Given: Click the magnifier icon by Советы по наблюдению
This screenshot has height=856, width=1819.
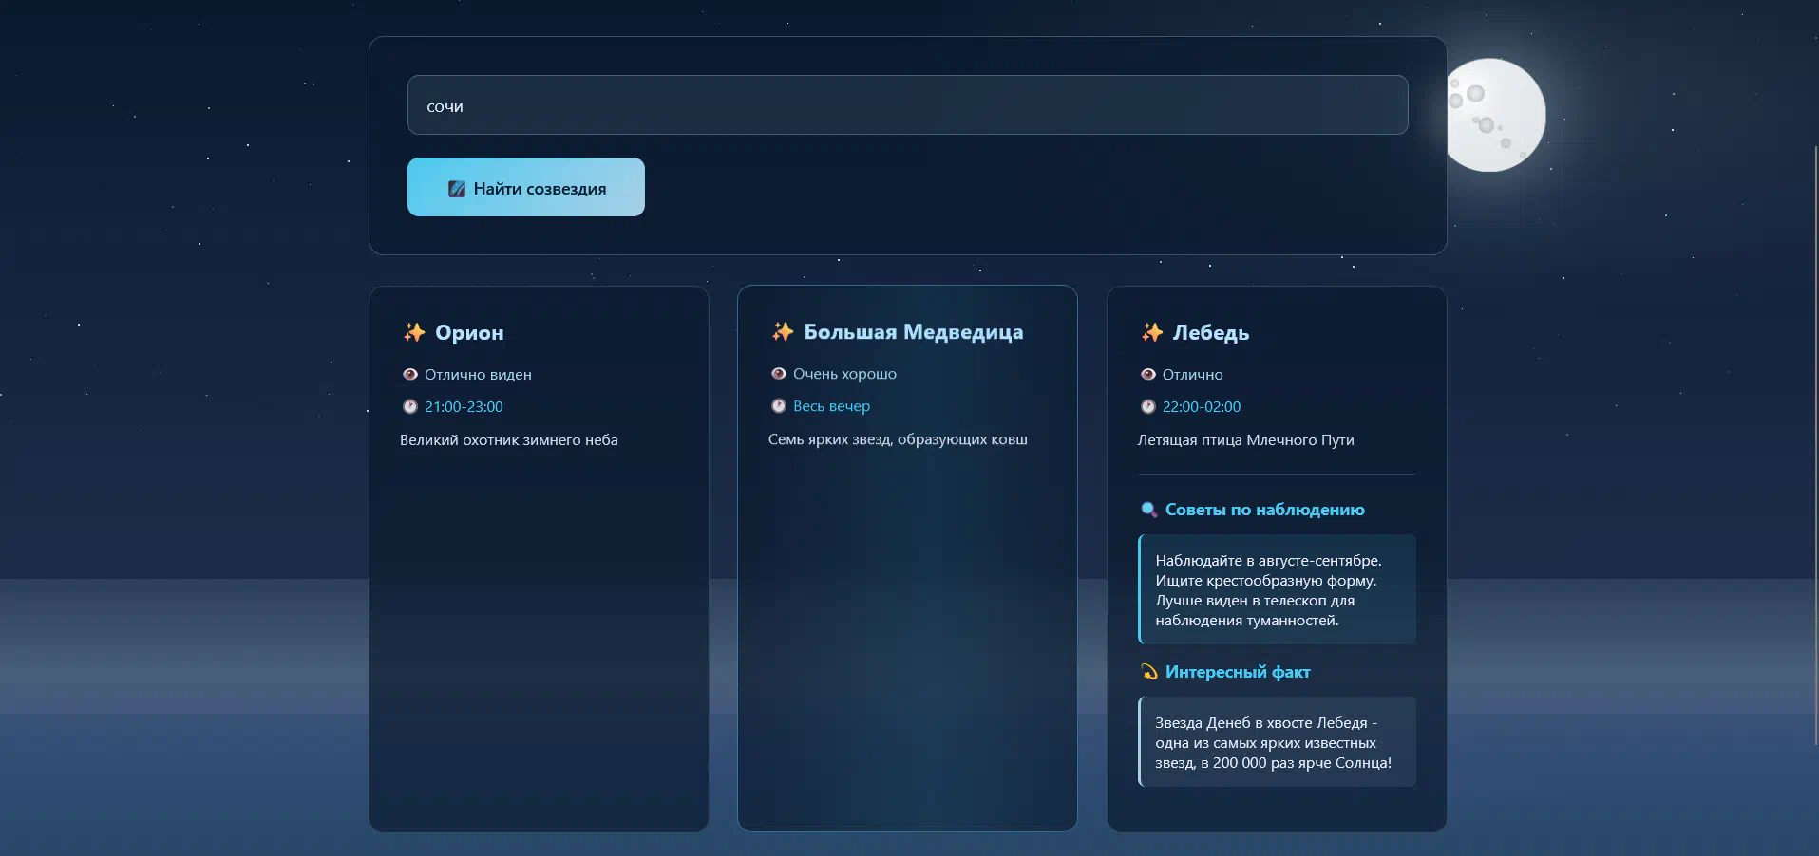Looking at the screenshot, I should coord(1148,510).
